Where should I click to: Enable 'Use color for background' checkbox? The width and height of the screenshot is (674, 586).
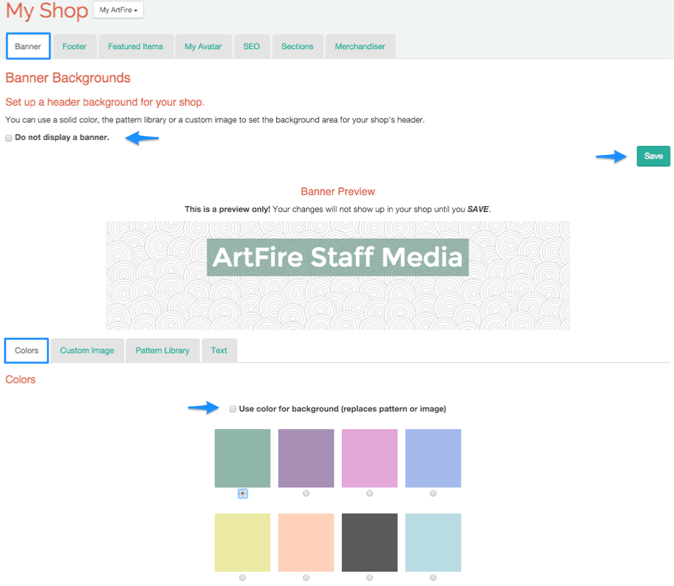(x=233, y=409)
